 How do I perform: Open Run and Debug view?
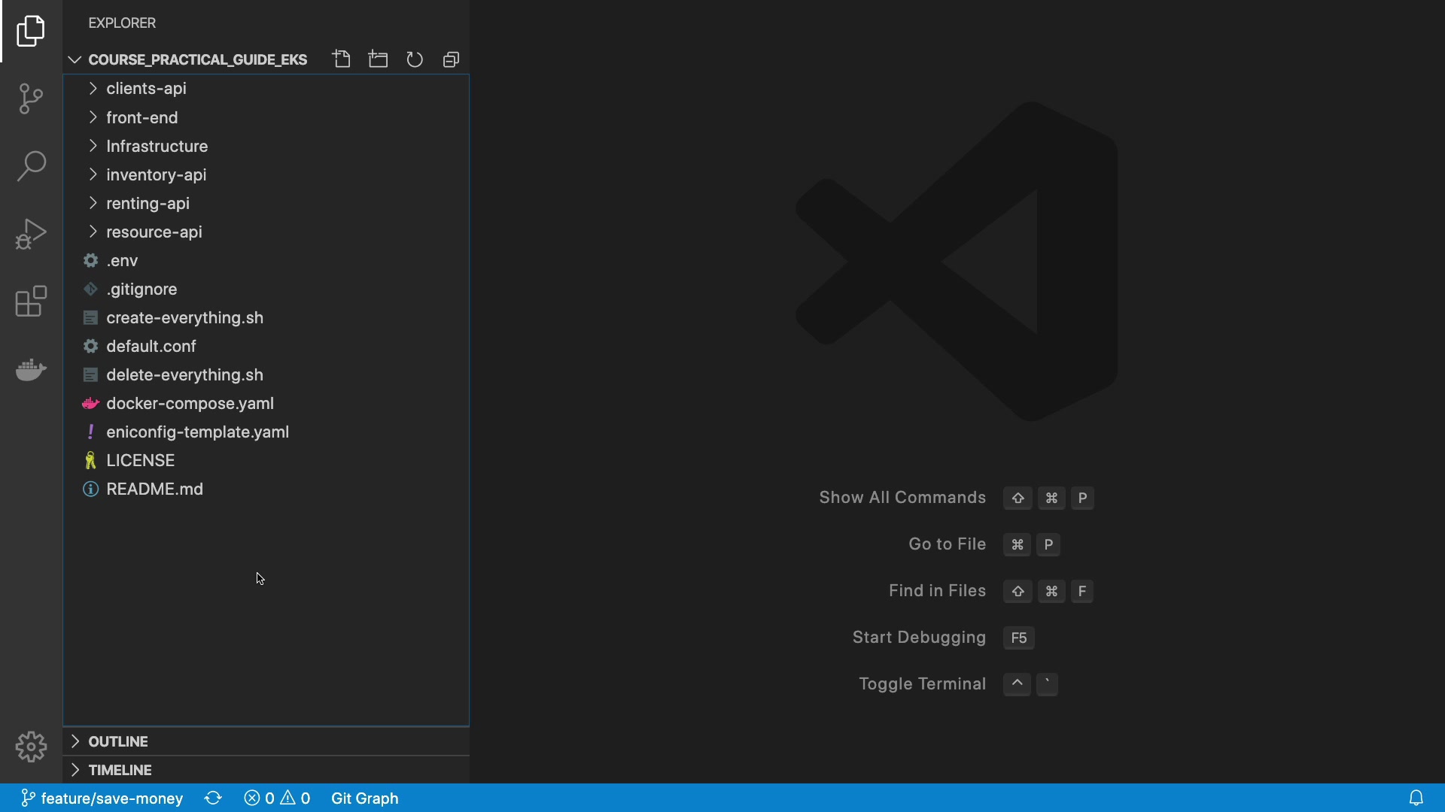31,234
